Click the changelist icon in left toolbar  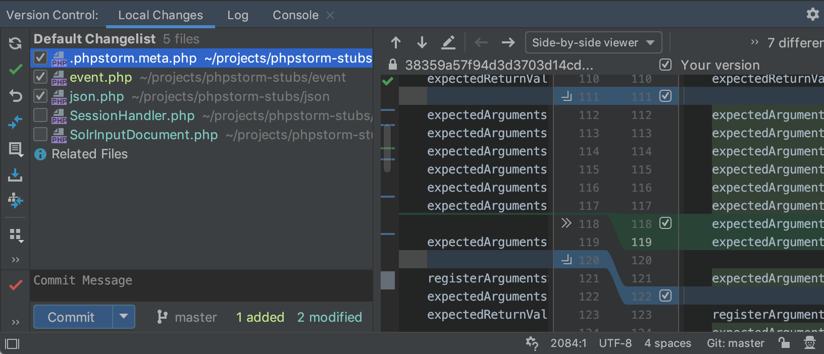tap(15, 149)
